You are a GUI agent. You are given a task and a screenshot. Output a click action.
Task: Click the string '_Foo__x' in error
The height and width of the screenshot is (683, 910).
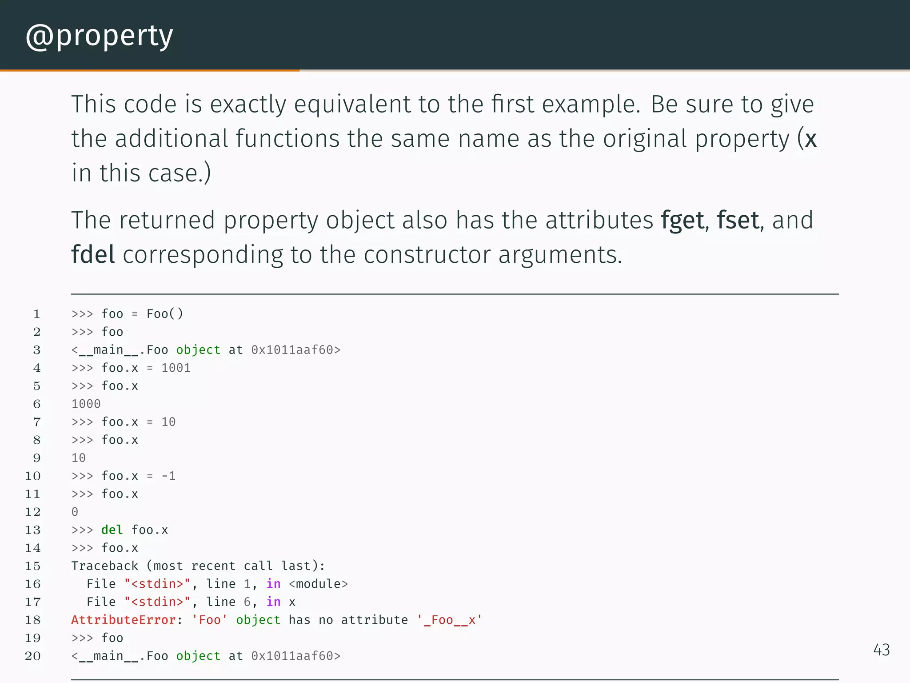coord(450,620)
